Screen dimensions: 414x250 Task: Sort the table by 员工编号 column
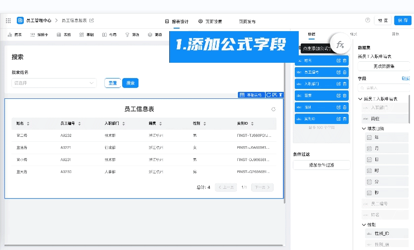[79, 124]
